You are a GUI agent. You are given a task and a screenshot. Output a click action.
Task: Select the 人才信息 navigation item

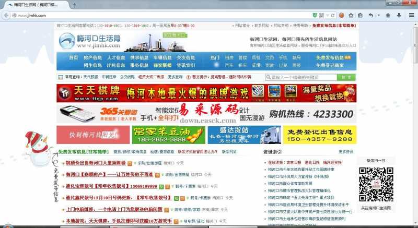point(115,57)
